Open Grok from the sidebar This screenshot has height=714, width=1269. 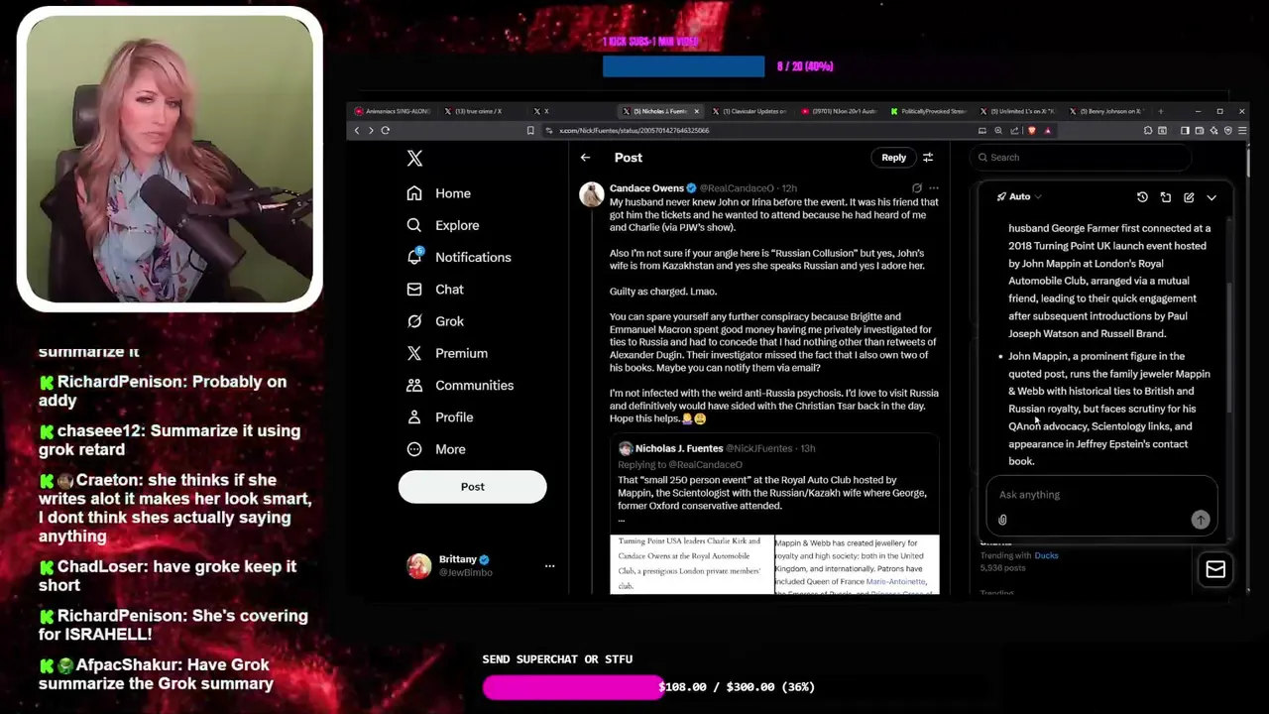[435, 321]
